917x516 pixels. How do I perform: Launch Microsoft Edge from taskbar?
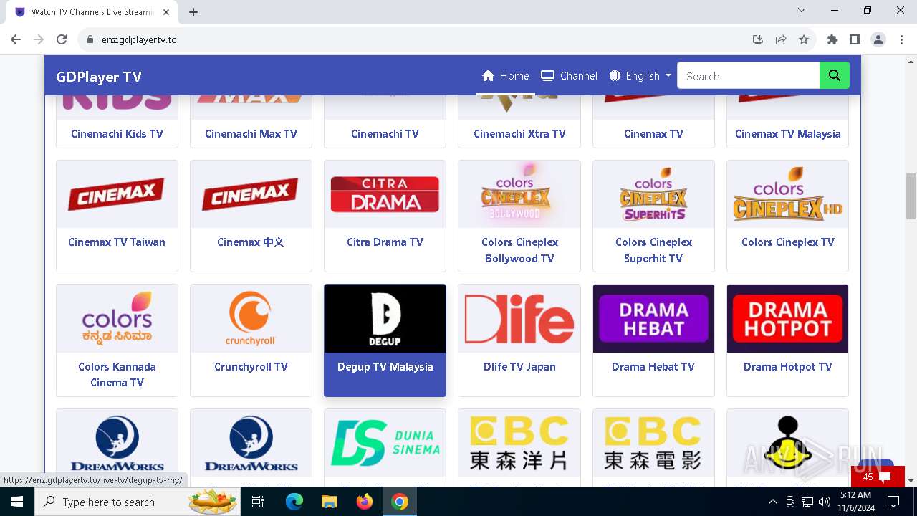click(294, 502)
